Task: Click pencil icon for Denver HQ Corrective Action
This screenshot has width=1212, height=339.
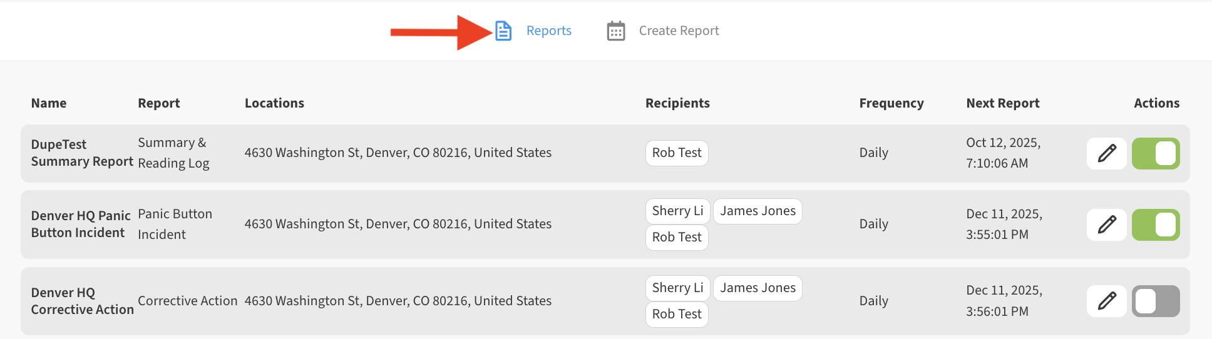Action: 1106,301
